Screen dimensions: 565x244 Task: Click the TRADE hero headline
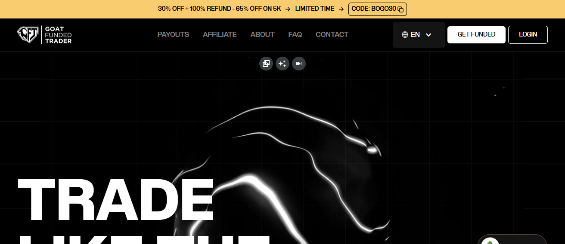[115, 200]
